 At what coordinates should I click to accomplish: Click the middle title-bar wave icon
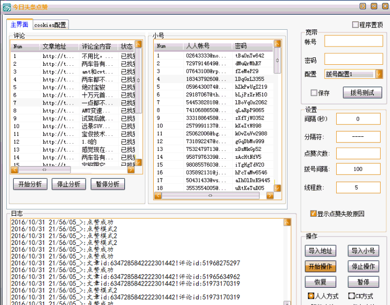(x=374, y=6)
